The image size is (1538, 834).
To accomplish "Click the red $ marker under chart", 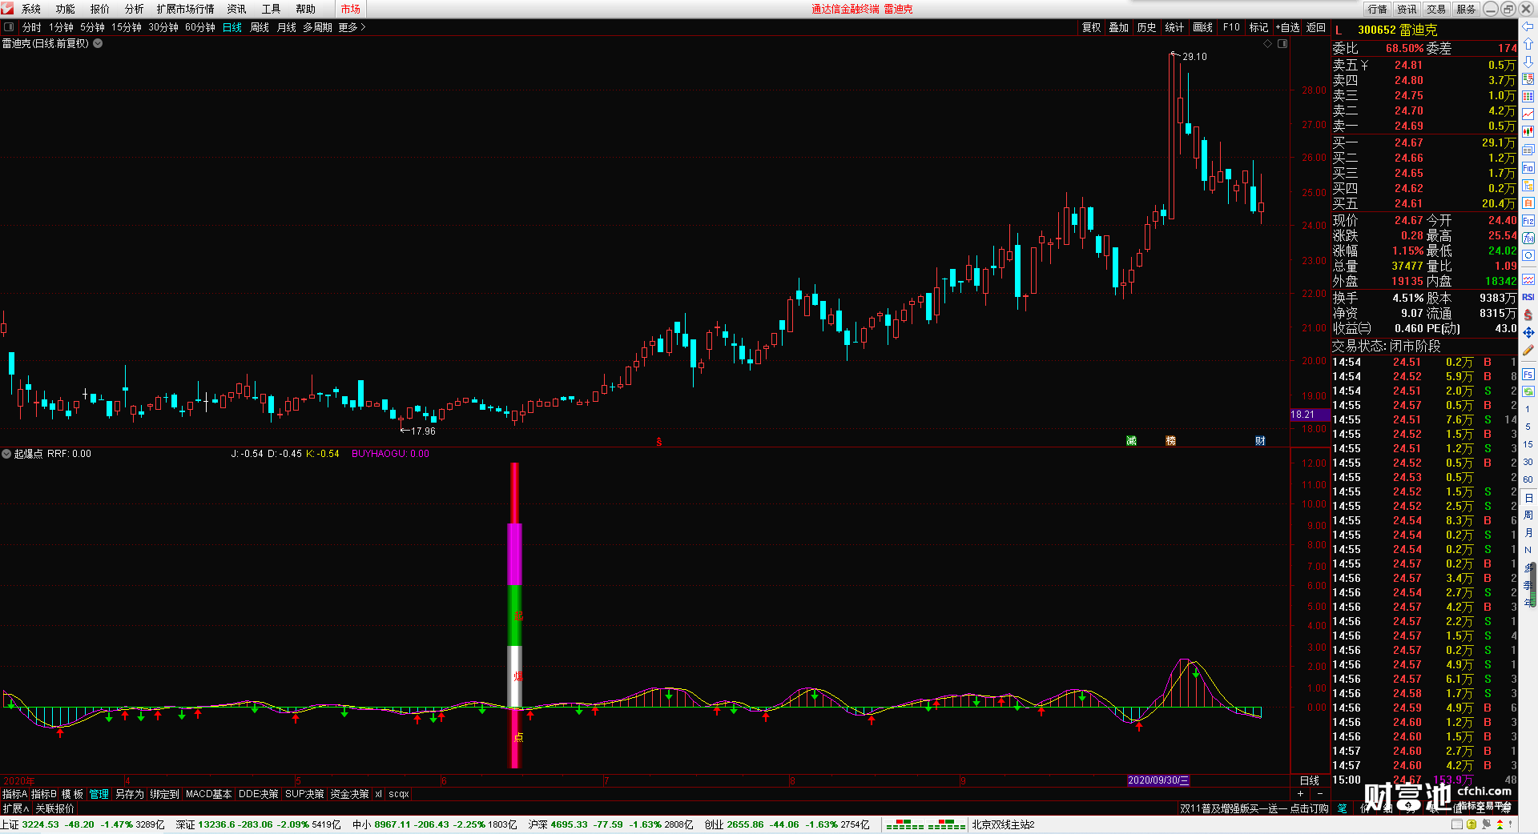I will [x=659, y=442].
